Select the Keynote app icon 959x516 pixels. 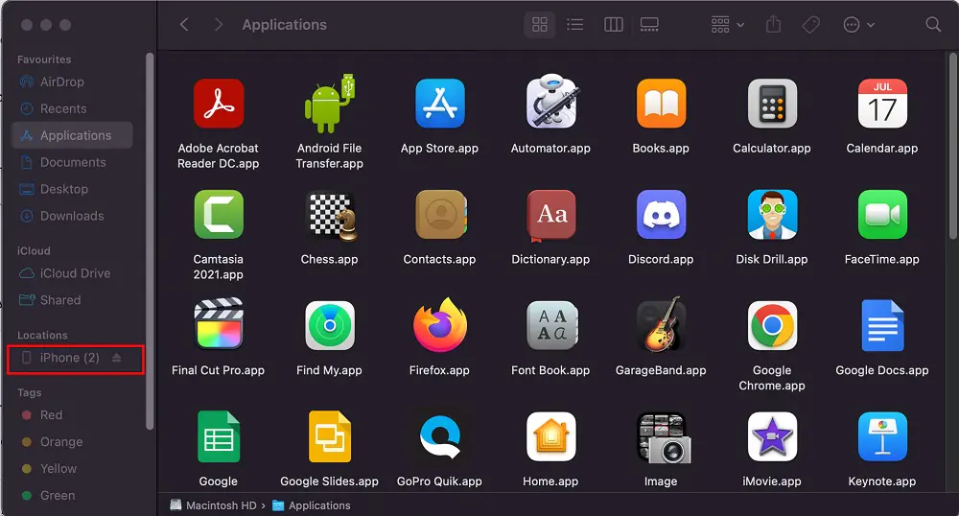click(x=882, y=436)
